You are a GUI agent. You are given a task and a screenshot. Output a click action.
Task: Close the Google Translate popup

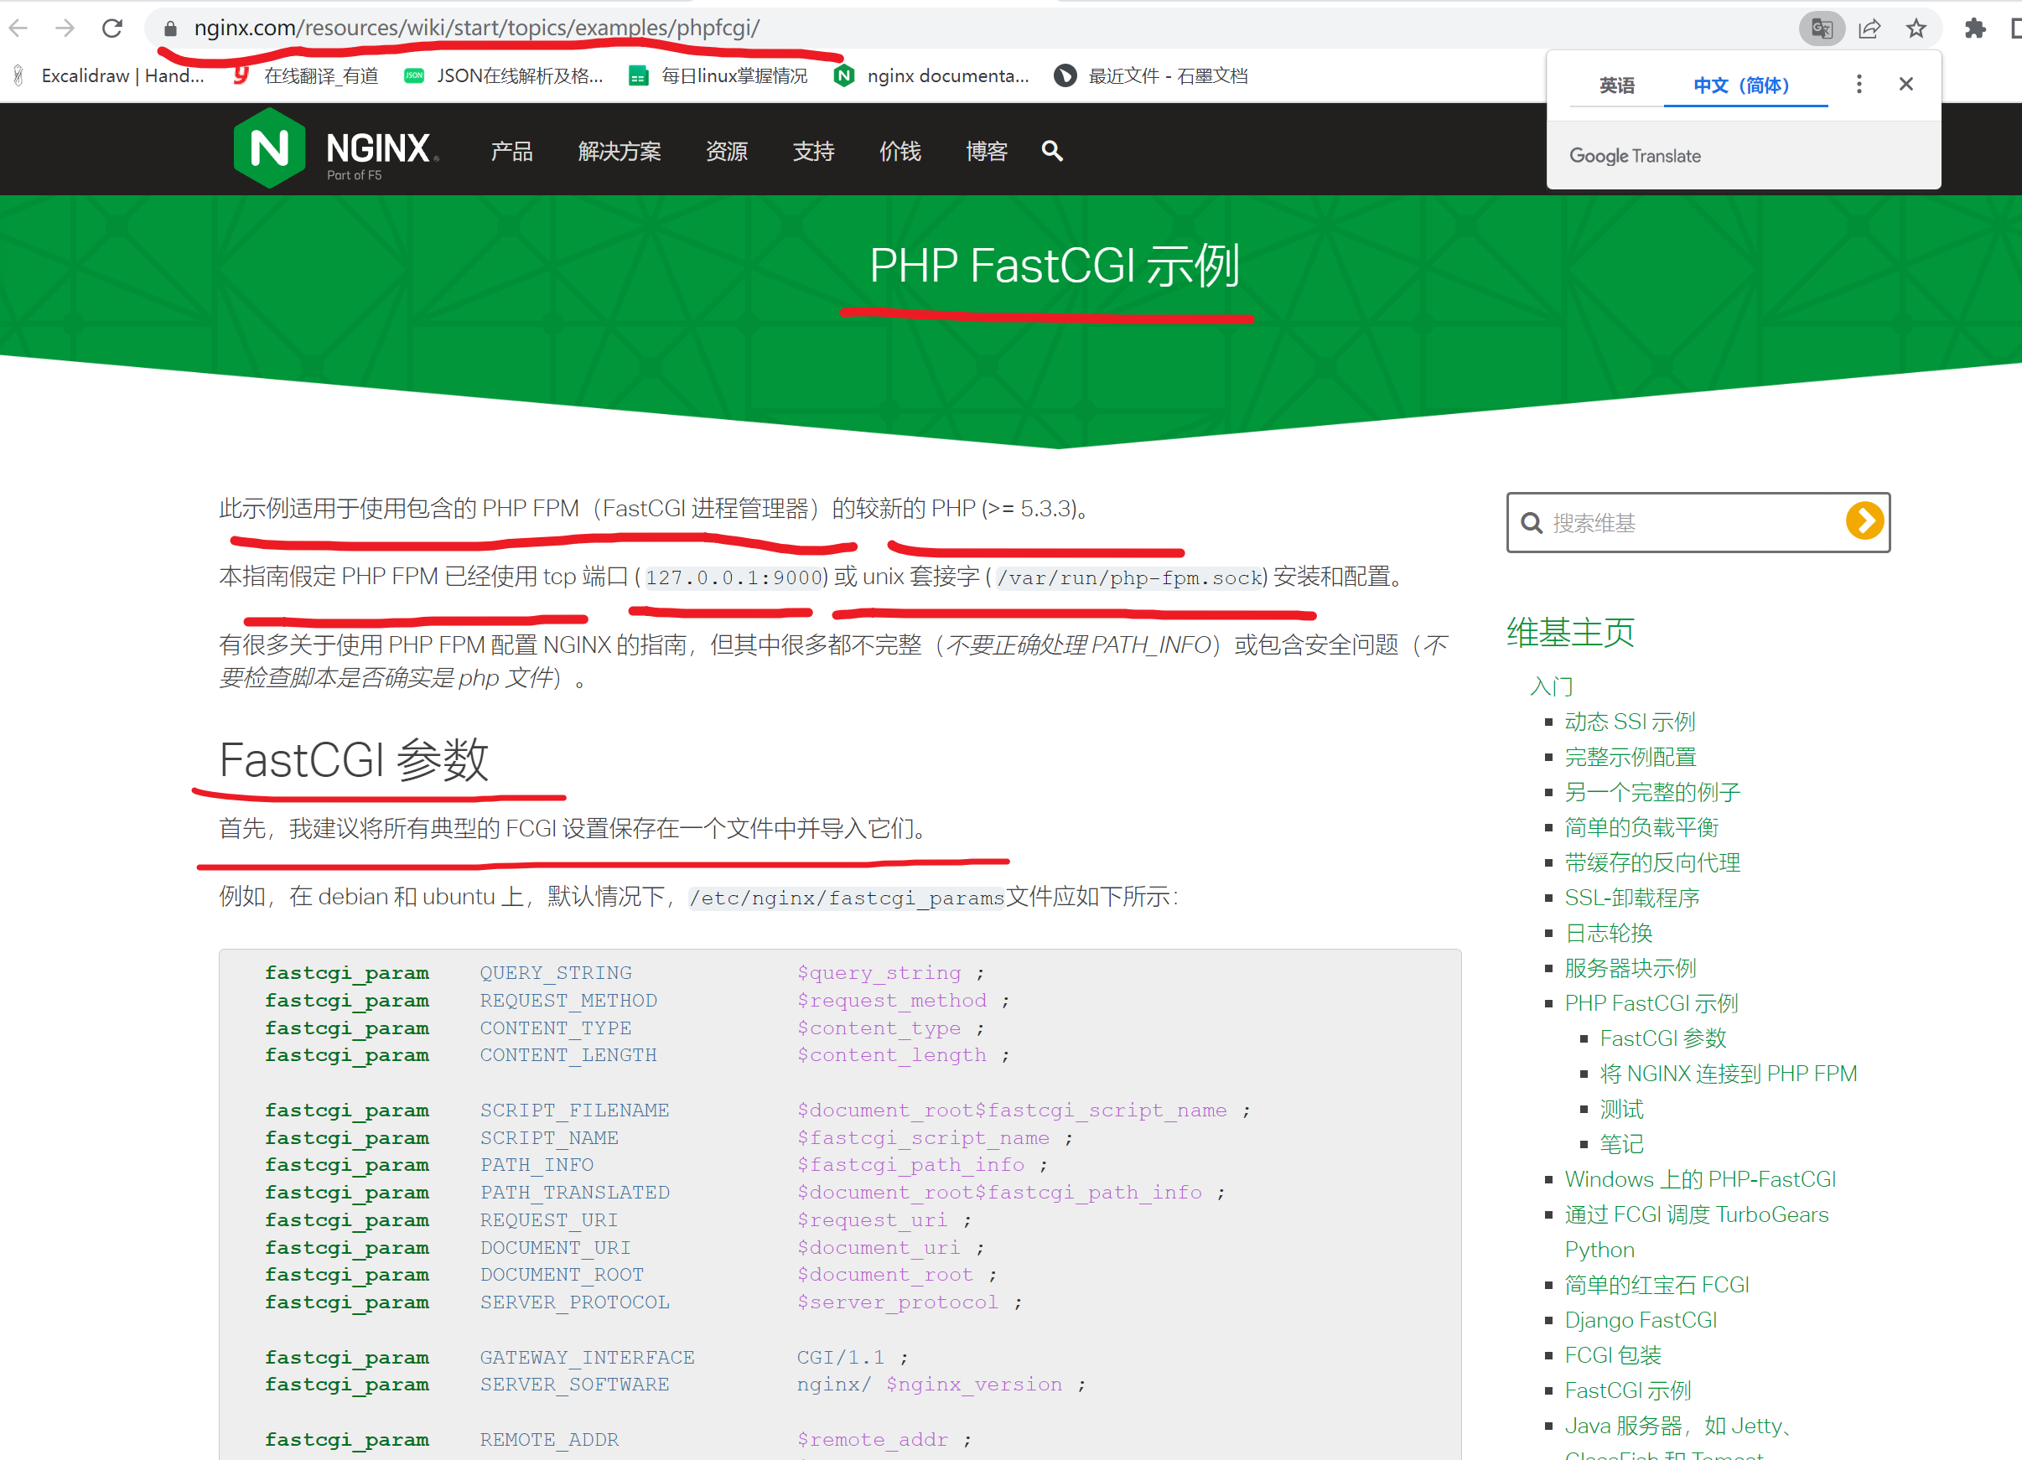[x=1906, y=84]
